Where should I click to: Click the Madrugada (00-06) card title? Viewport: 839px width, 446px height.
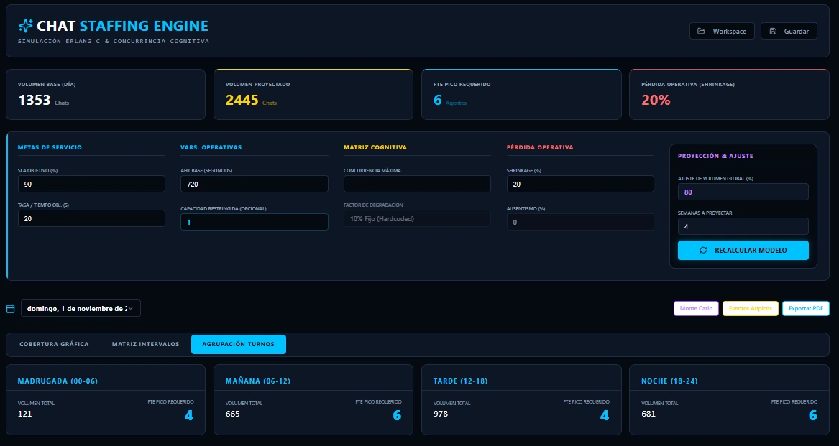pyautogui.click(x=58, y=381)
